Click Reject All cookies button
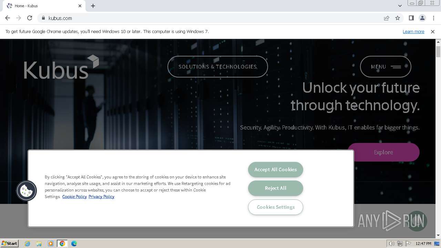441x248 pixels. point(276,188)
